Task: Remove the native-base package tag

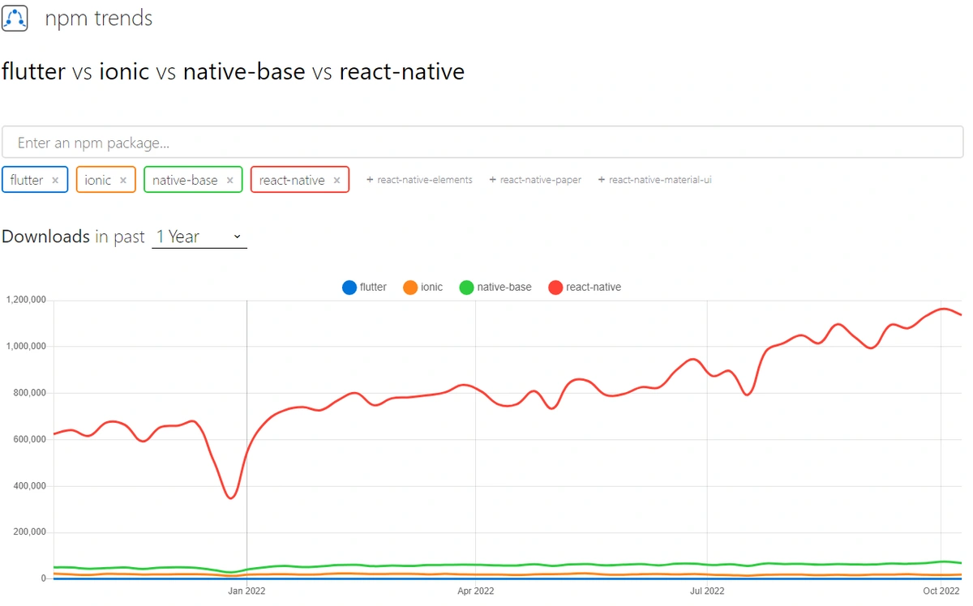Action: click(230, 181)
